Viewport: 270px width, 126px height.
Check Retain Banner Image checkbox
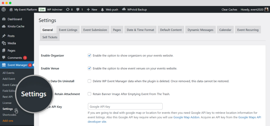(89, 94)
